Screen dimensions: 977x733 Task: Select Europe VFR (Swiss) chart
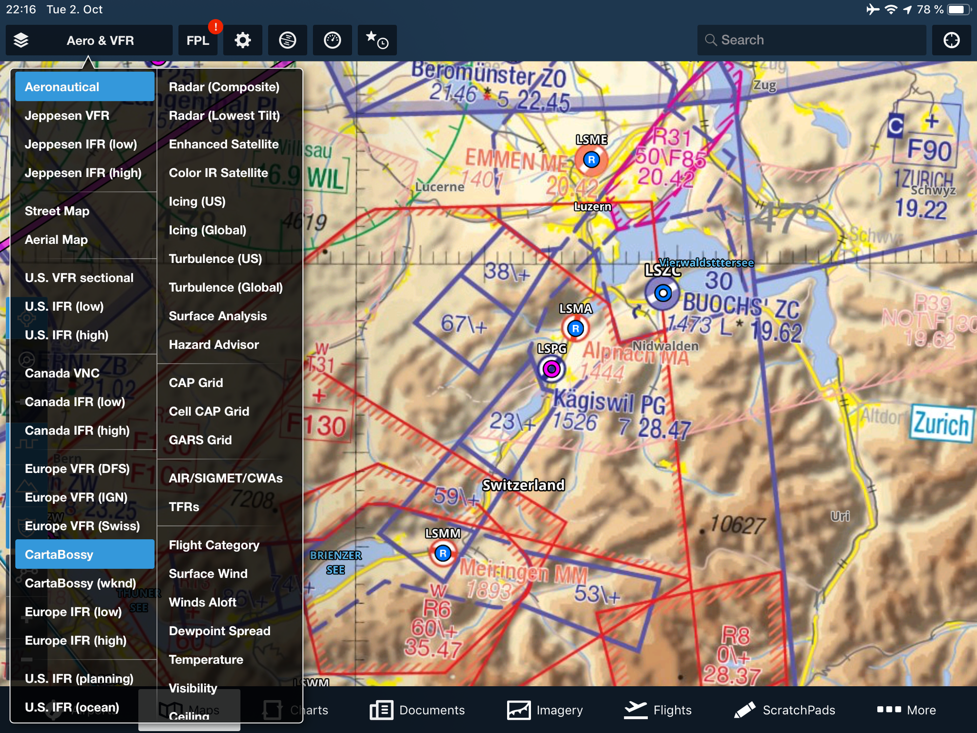[82, 526]
